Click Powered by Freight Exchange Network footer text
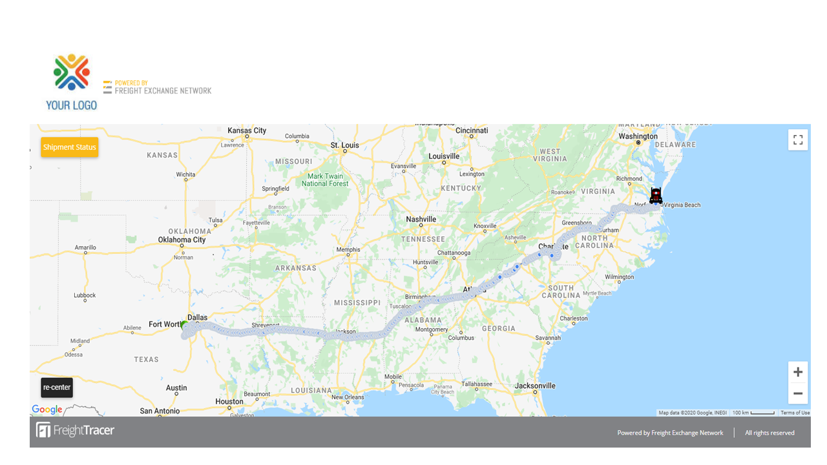The height and width of the screenshot is (465, 827). (x=670, y=433)
